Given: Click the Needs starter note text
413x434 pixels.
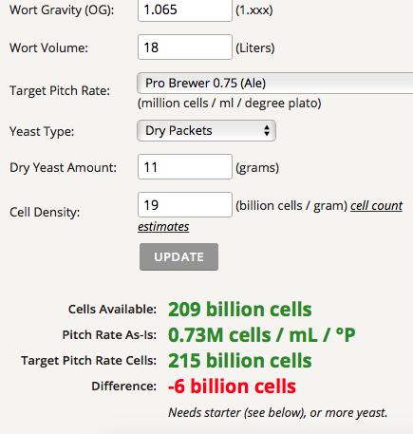Looking at the screenshot, I should [x=278, y=412].
